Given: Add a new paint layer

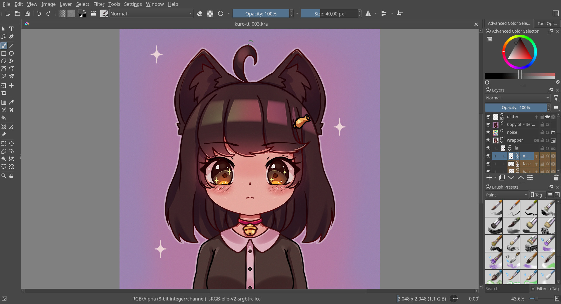Looking at the screenshot, I should [x=489, y=178].
